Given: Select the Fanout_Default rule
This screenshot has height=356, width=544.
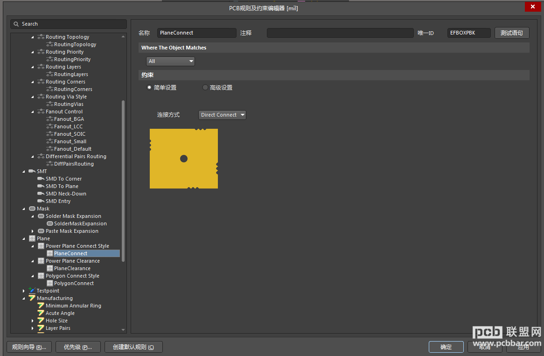Looking at the screenshot, I should pyautogui.click(x=72, y=149).
